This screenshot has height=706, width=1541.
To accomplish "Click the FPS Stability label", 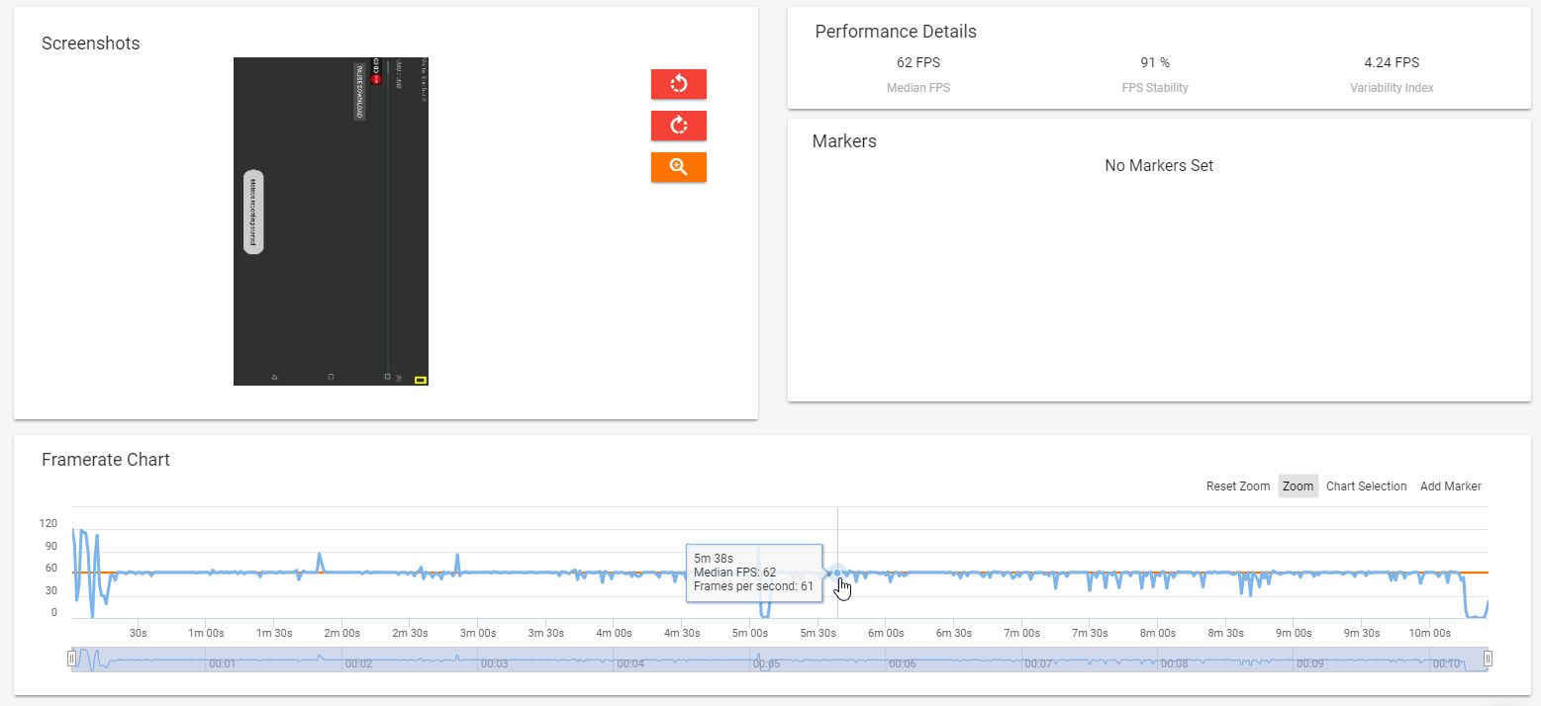I will [1155, 88].
